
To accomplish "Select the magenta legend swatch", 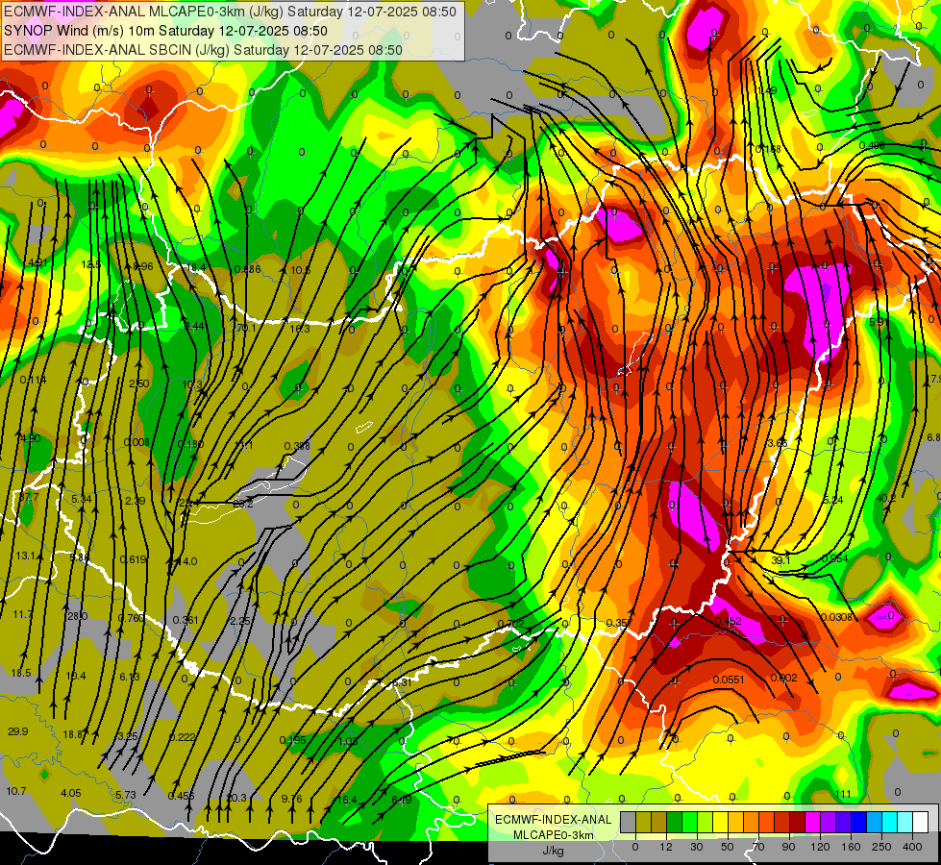I will [x=814, y=822].
